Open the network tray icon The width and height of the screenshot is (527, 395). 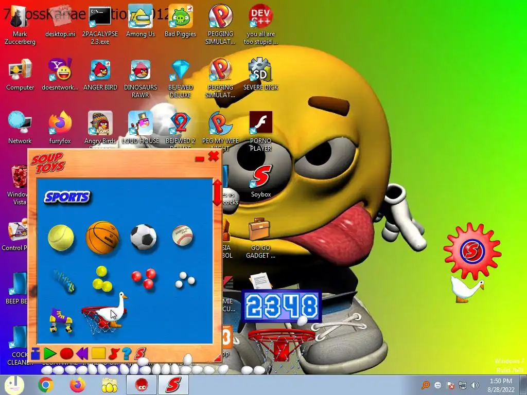pyautogui.click(x=463, y=385)
